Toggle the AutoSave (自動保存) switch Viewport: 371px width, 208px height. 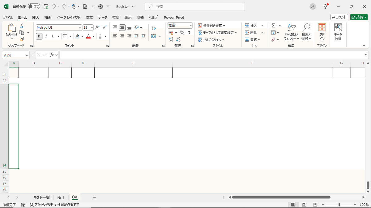[34, 6]
